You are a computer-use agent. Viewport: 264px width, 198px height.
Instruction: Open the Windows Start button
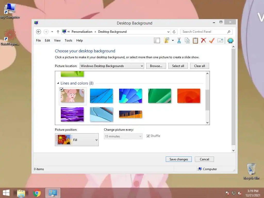coord(6,193)
